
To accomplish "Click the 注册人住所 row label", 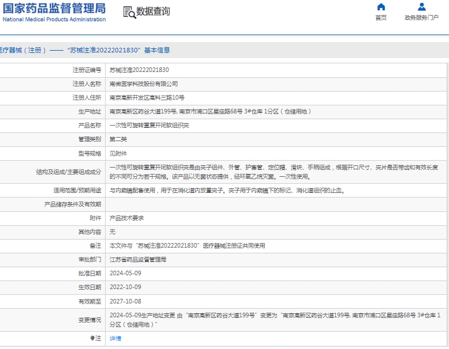I will click(87, 98).
